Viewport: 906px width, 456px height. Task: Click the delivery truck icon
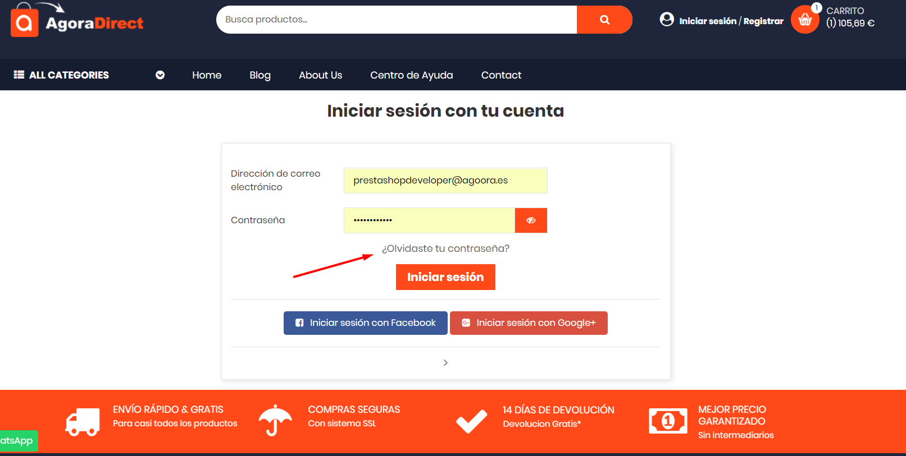click(x=83, y=422)
